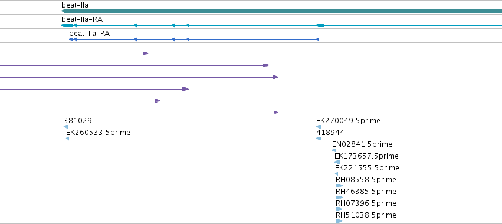Open the beat-IIa-PA protein label
The width and height of the screenshot is (502, 224).
tap(89, 33)
